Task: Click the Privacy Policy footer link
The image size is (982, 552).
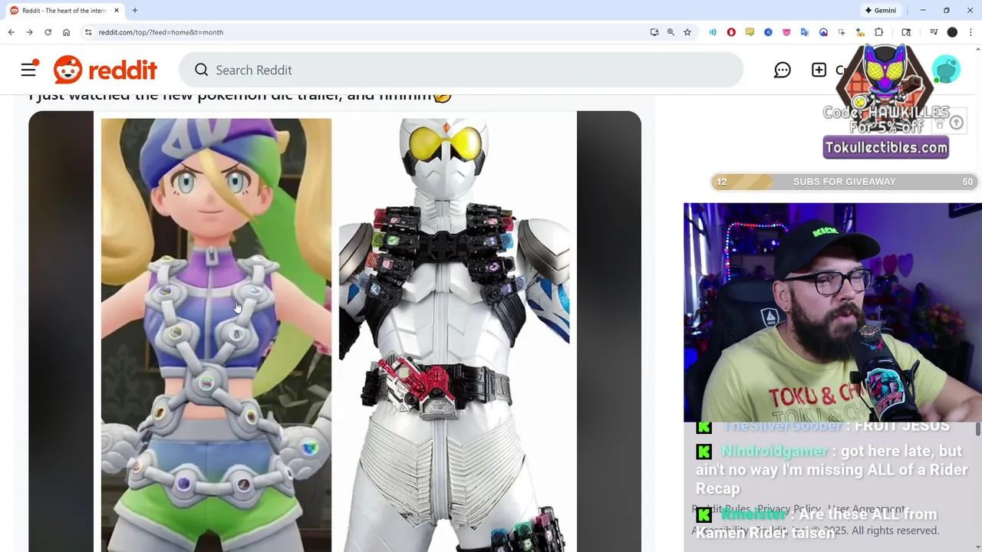Action: click(x=789, y=509)
